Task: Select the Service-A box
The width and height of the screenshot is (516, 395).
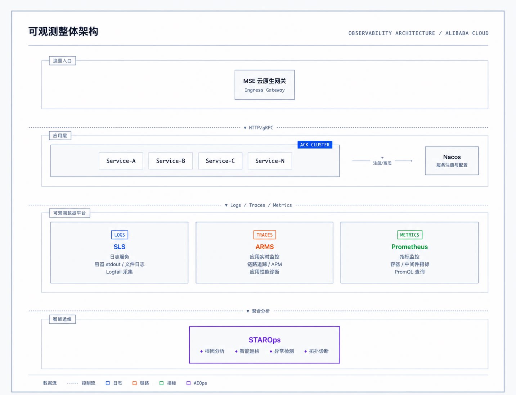Action: tap(121, 161)
